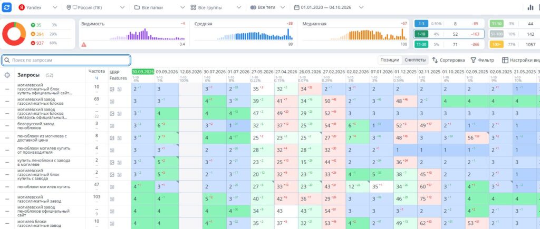Click SERP icon for 'могилев блоки газосиликатные завод'
This screenshot has width=540, height=229.
(112, 224)
